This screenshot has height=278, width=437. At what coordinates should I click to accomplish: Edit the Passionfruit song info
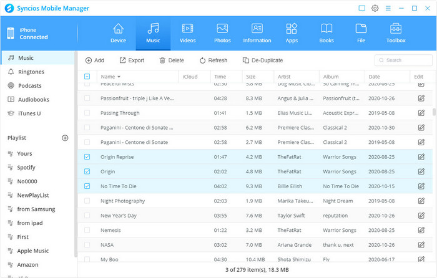pos(421,98)
